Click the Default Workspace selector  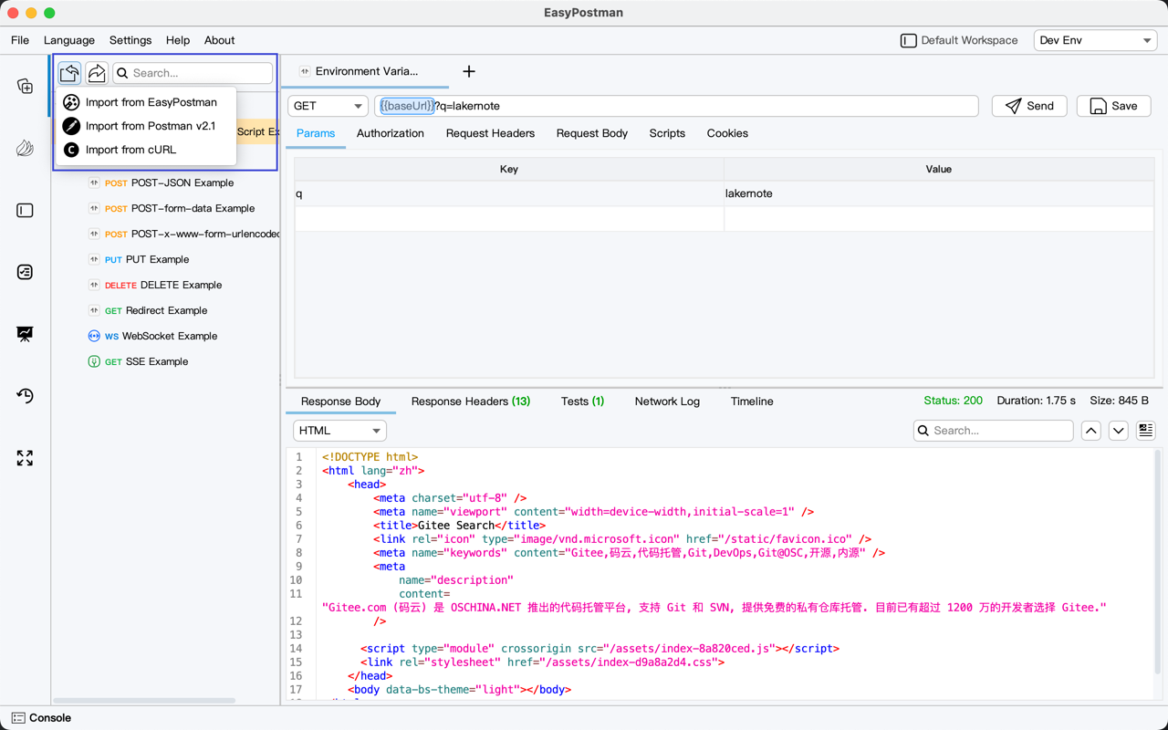(x=959, y=40)
